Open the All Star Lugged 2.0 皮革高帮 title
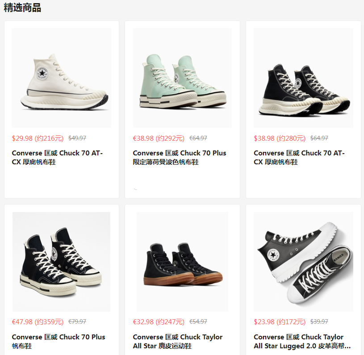Screen dimensions: 364x355 pyautogui.click(x=302, y=341)
